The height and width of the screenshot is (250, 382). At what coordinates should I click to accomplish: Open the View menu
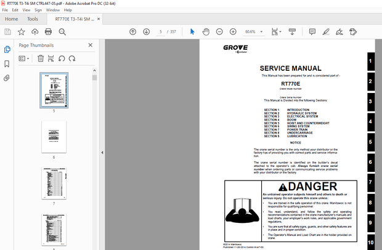tap(26, 10)
